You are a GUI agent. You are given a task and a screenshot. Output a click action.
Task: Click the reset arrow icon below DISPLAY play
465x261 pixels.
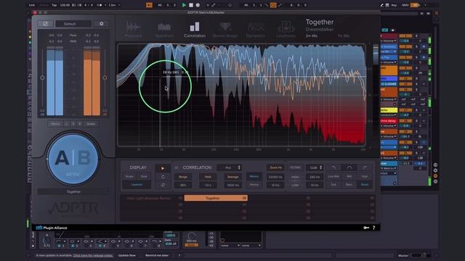163,177
